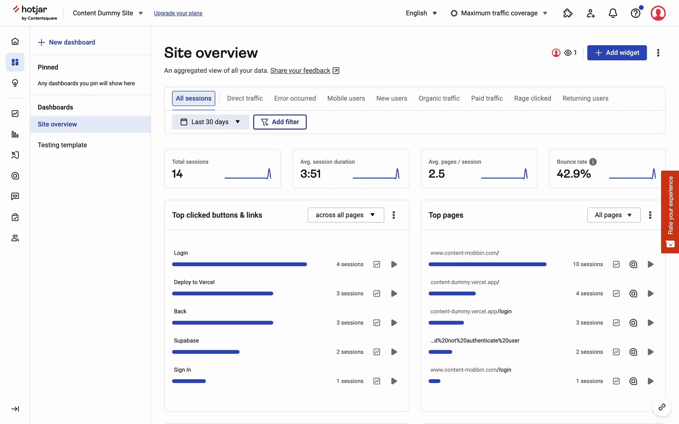Image resolution: width=679 pixels, height=424 pixels.
Task: Click the Login sessions progress bar
Action: coord(239,264)
